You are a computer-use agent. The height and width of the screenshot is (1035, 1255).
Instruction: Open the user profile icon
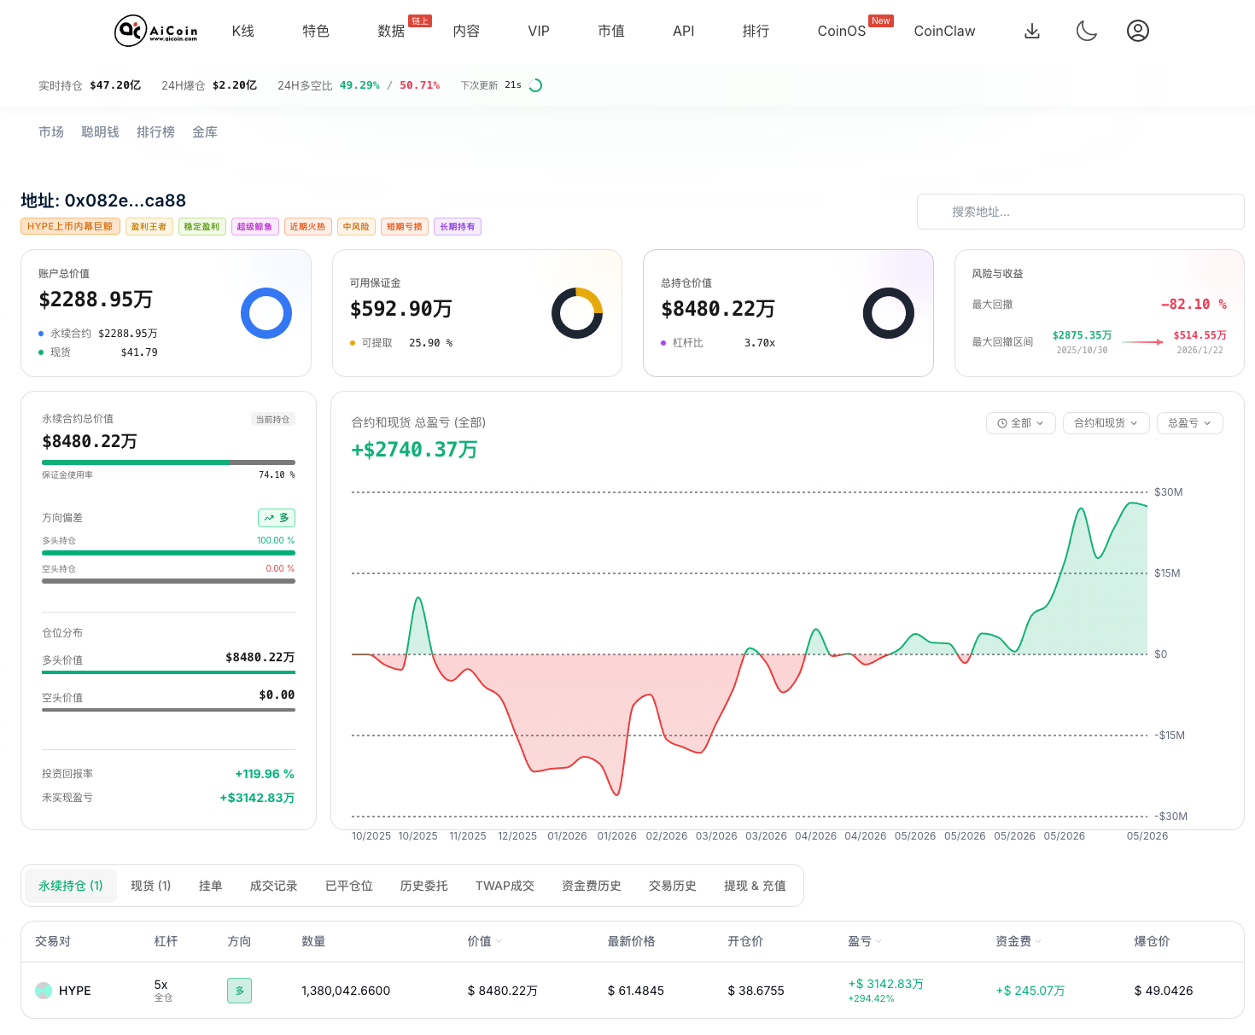1138,31
